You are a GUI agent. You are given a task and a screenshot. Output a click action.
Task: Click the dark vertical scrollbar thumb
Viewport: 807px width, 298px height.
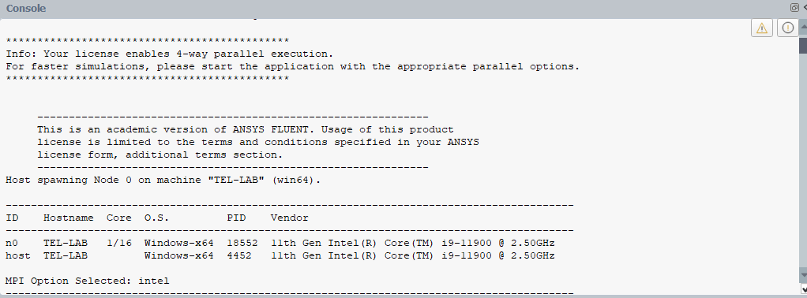(x=803, y=45)
